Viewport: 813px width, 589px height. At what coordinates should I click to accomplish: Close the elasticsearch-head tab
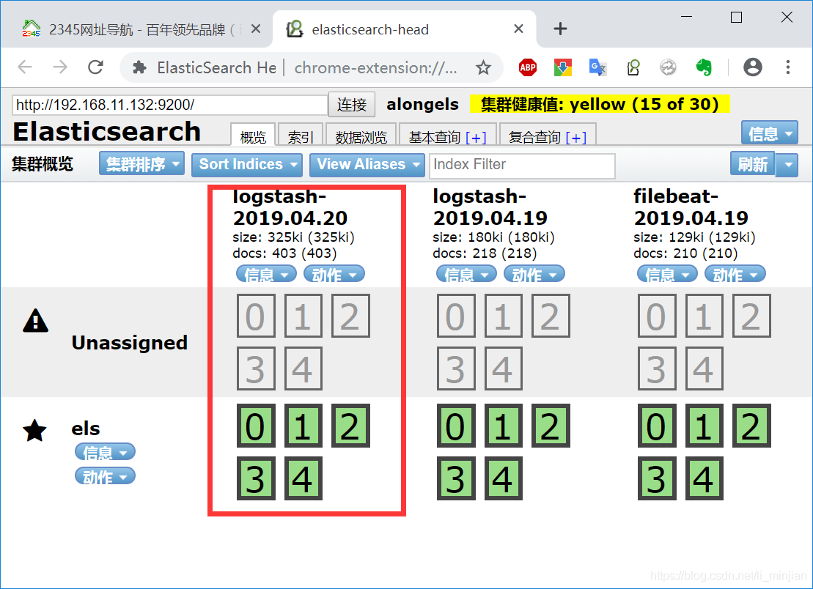tap(518, 29)
